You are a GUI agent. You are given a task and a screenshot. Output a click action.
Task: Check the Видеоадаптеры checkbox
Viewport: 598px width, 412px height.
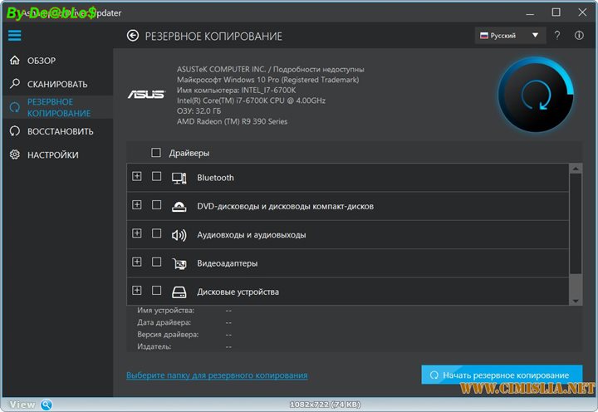pyautogui.click(x=156, y=262)
